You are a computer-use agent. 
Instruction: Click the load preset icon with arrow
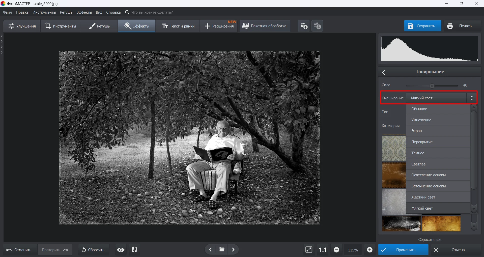pos(317,26)
